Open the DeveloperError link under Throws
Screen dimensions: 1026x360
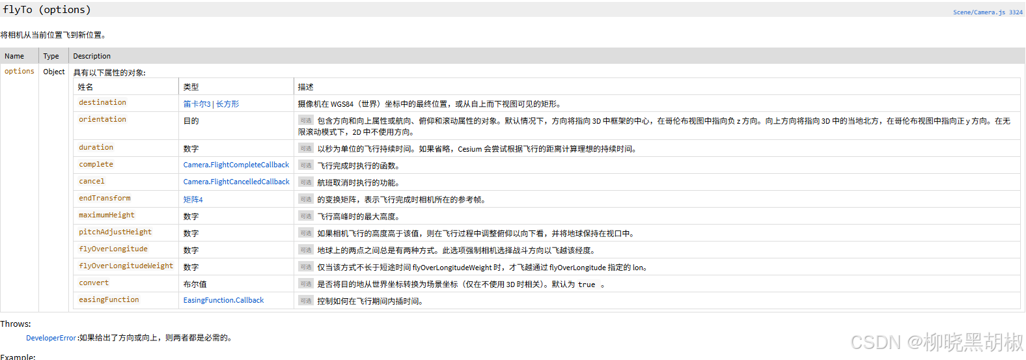tap(51, 339)
